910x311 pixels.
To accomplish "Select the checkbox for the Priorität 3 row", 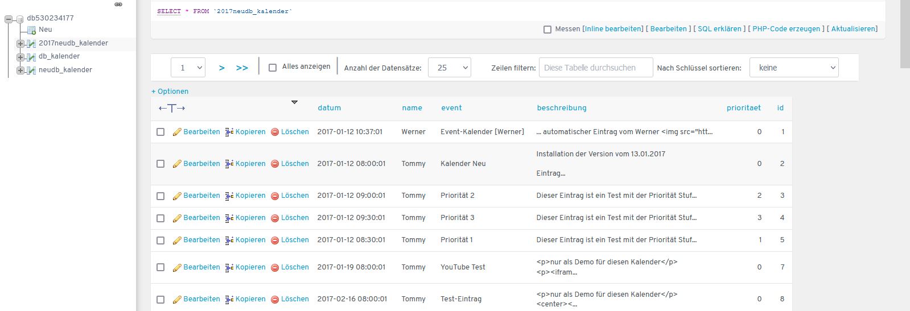I will click(x=160, y=218).
